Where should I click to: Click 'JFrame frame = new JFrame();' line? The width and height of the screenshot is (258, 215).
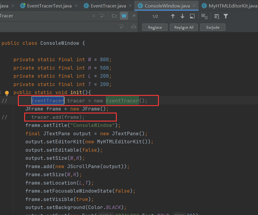67,109
